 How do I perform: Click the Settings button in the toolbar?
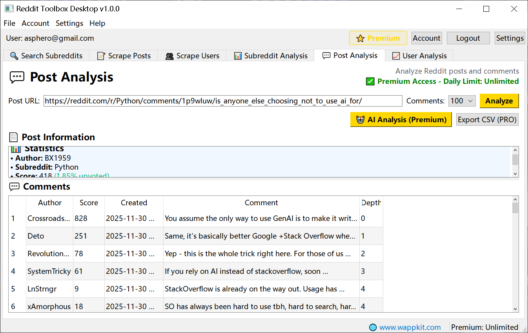510,38
